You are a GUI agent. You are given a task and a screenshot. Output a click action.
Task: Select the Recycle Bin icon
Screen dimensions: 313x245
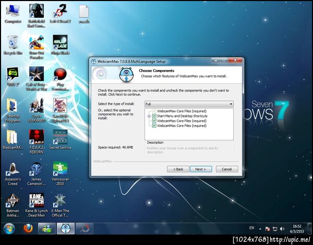(x=13, y=45)
